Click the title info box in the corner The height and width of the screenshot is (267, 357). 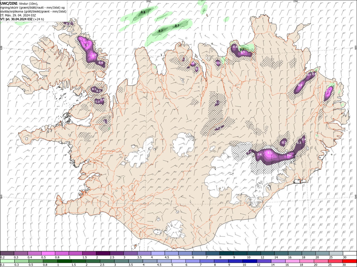(33, 11)
